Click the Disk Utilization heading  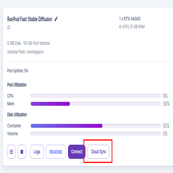tap(17, 115)
